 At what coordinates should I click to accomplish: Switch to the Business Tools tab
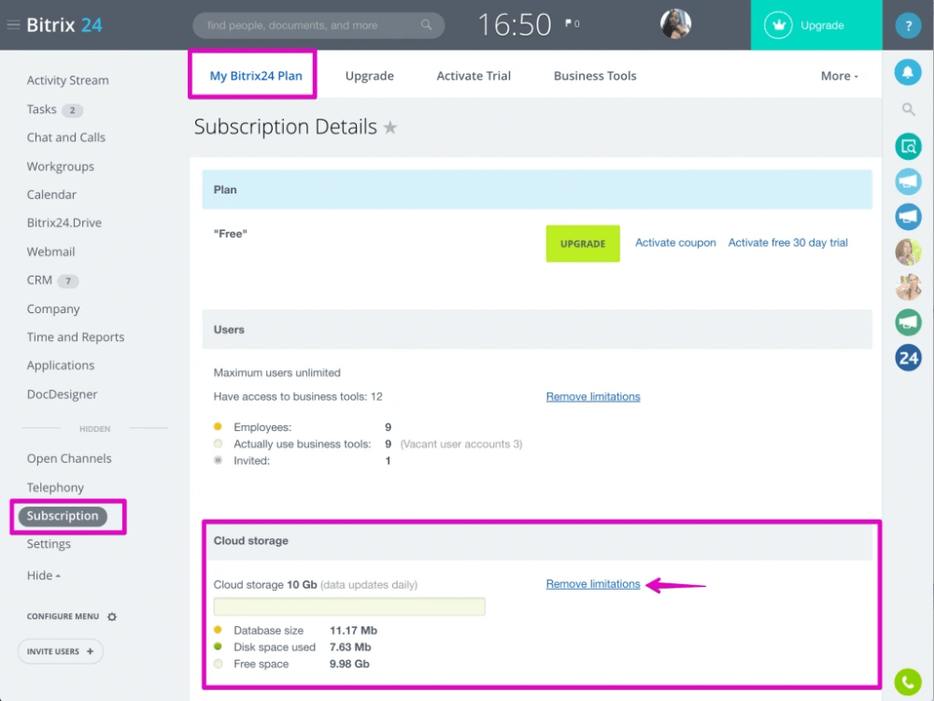[x=595, y=75]
